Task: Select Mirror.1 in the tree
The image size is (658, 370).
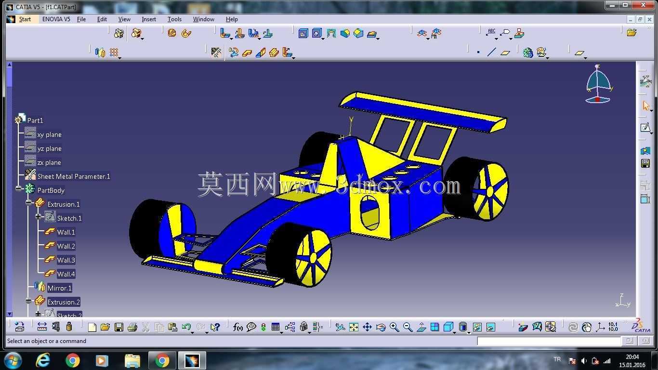Action: pyautogui.click(x=59, y=288)
